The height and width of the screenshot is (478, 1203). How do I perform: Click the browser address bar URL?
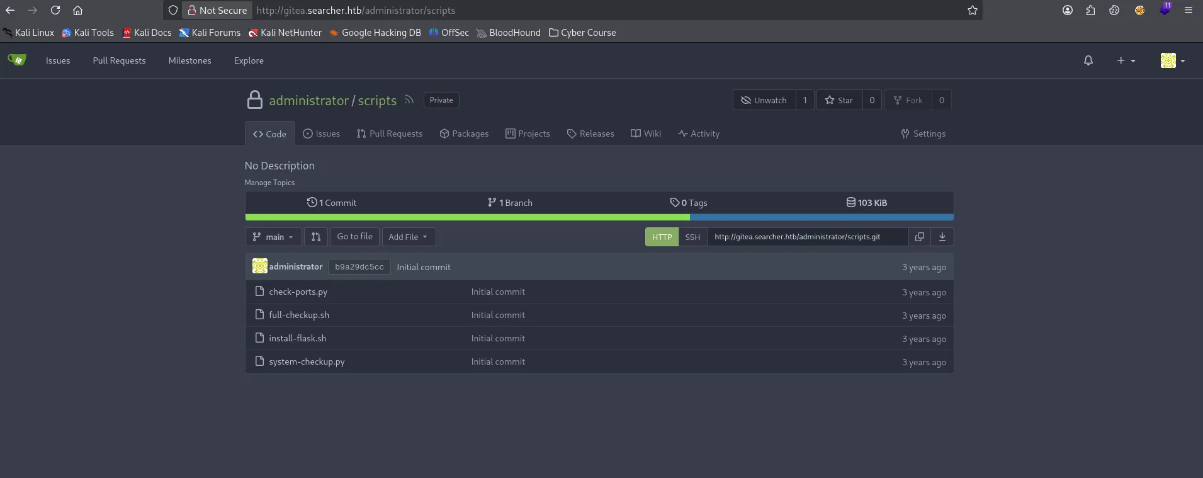(x=356, y=10)
